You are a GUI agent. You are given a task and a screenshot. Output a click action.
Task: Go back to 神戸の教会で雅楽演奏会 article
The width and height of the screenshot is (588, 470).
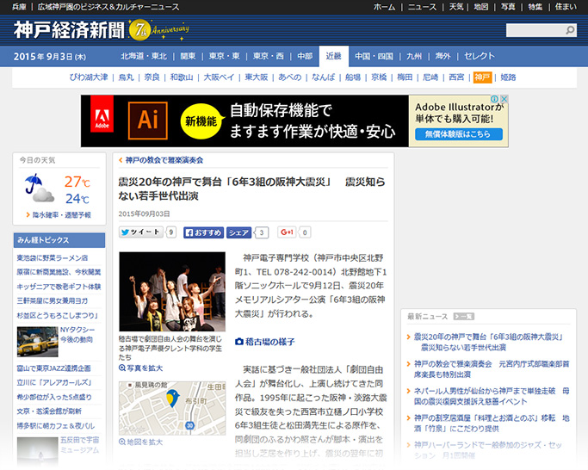tap(164, 160)
